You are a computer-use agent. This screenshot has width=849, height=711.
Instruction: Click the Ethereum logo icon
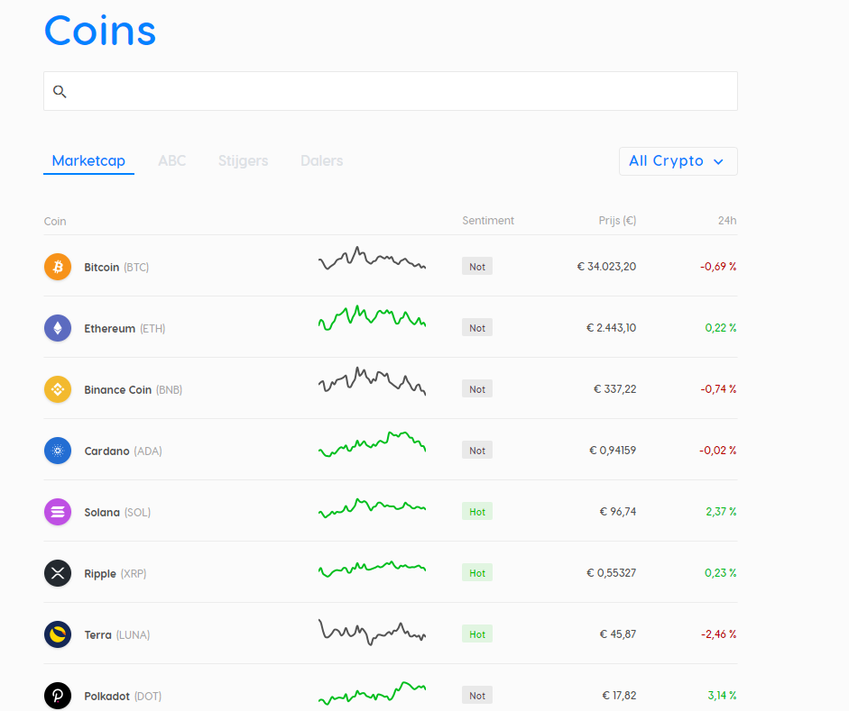(58, 328)
